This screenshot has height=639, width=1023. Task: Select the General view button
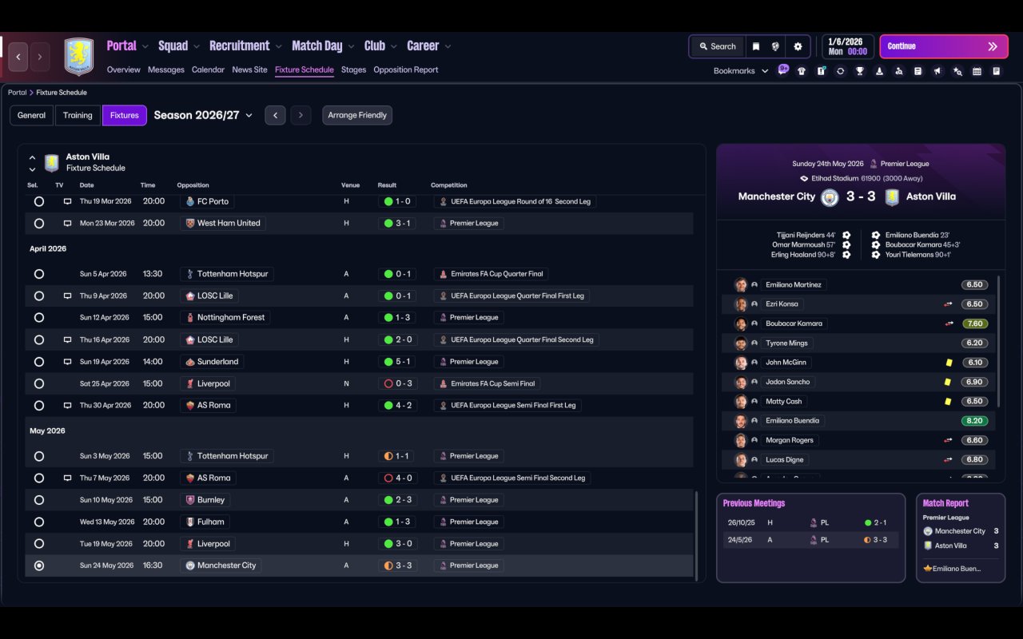pyautogui.click(x=32, y=115)
